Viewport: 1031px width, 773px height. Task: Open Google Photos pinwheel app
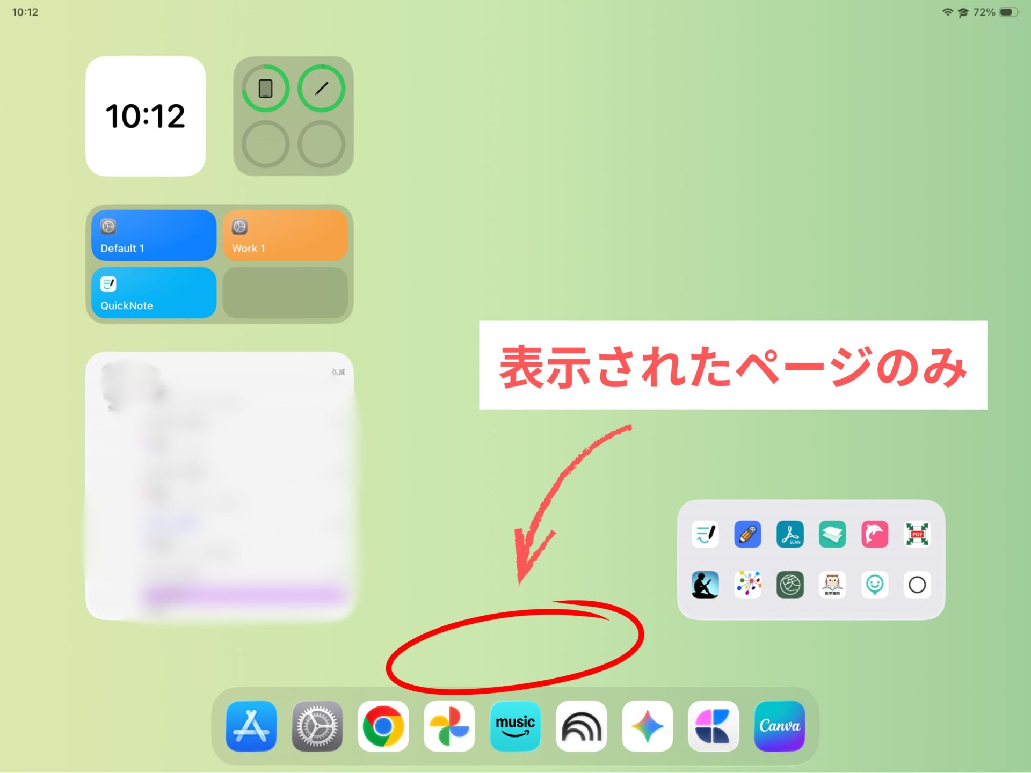click(449, 726)
